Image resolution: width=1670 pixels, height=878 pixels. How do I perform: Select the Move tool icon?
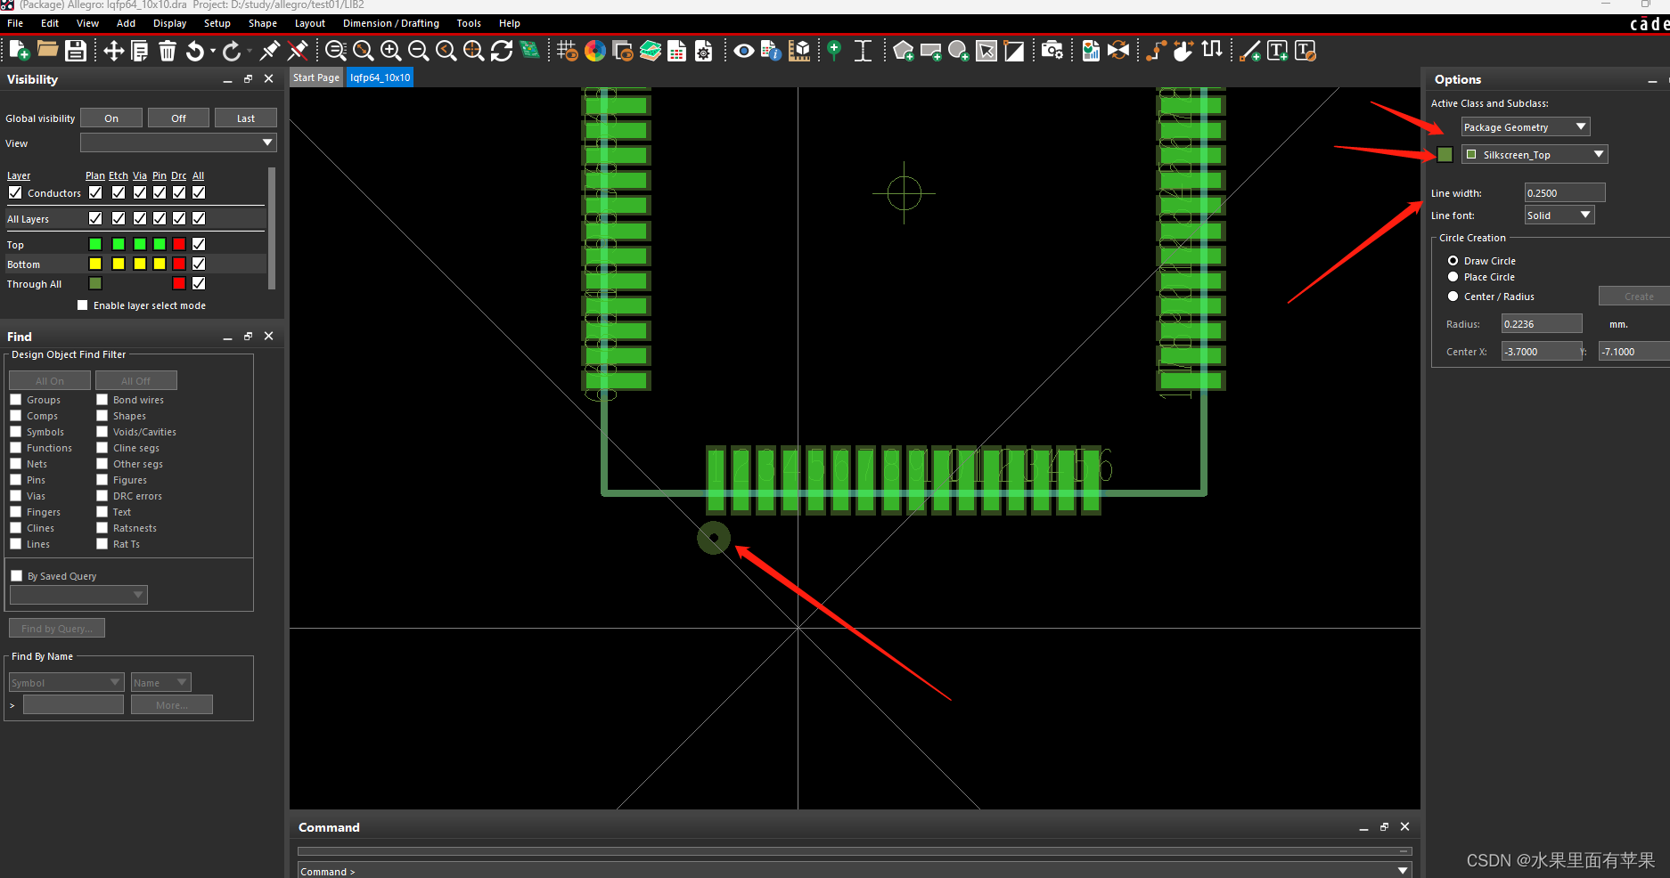(113, 51)
